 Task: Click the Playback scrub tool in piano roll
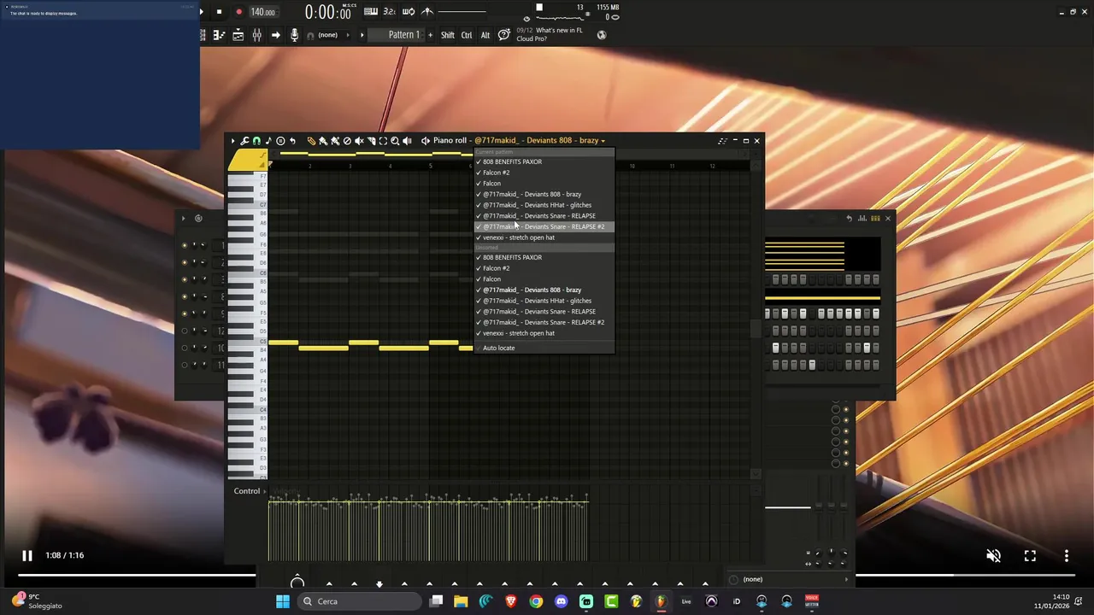pyautogui.click(x=407, y=141)
